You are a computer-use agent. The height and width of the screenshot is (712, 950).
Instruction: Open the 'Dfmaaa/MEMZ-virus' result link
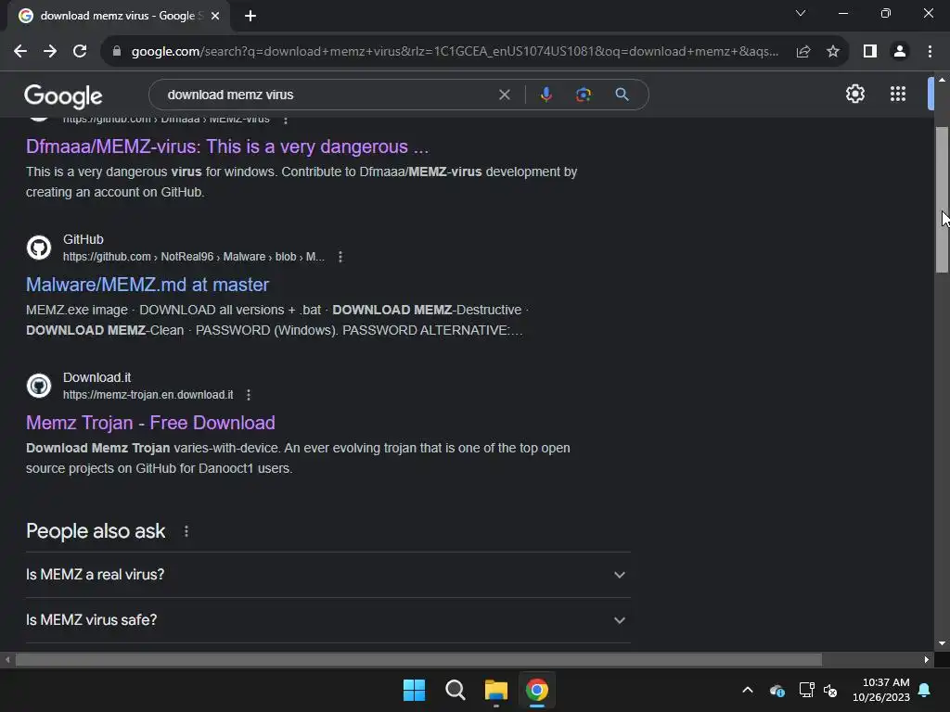227,146
